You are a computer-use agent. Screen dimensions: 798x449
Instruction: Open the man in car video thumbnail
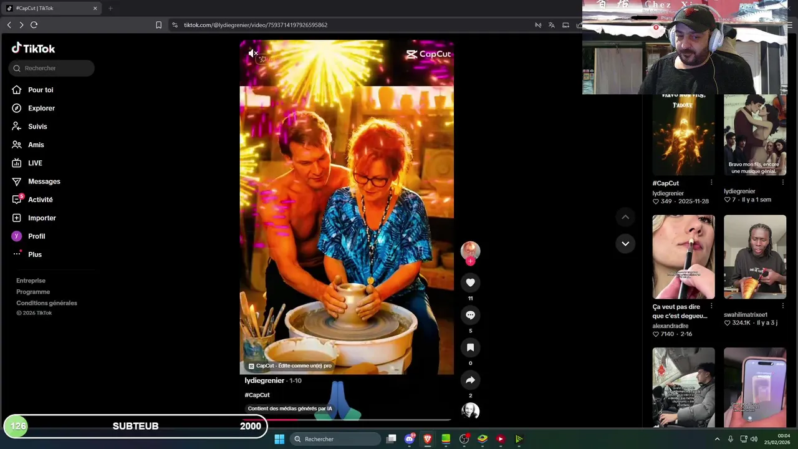point(683,387)
